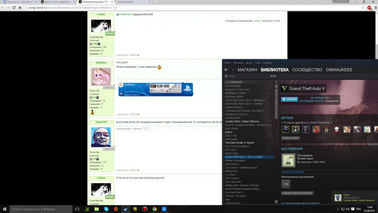Open Origin from the taskbar

coord(116,209)
